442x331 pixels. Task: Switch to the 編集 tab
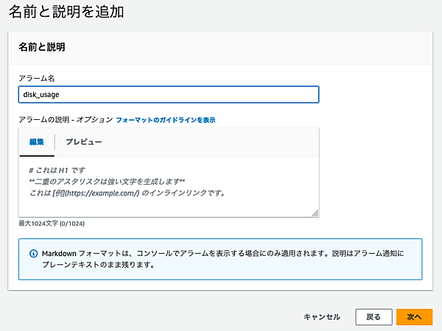pyautogui.click(x=37, y=141)
